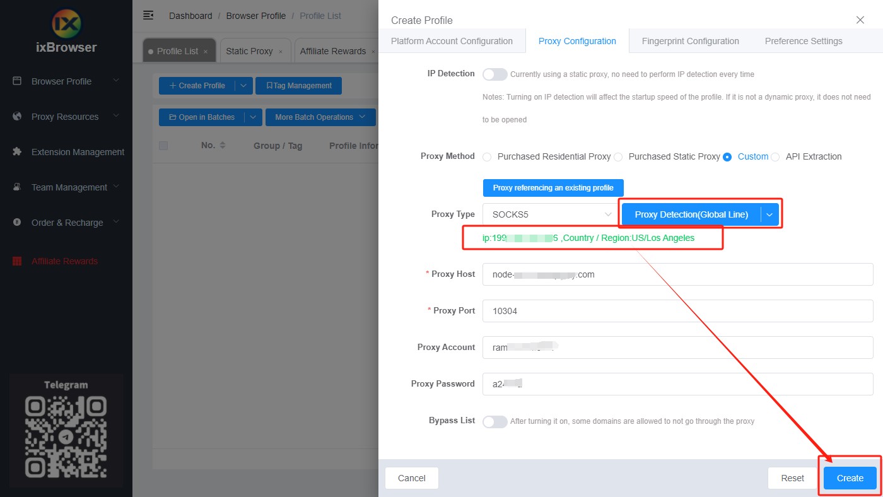This screenshot has height=497, width=883.
Task: Expand the Proxy Detection line options chevron
Action: pos(769,214)
